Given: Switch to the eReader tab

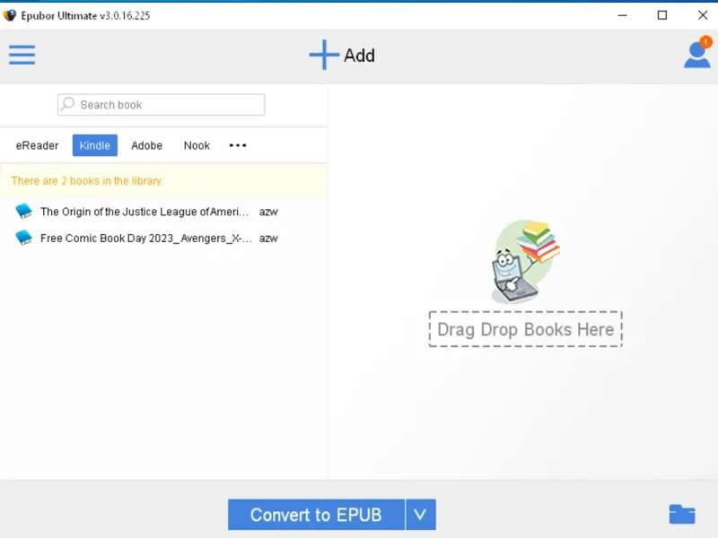Looking at the screenshot, I should click(37, 145).
